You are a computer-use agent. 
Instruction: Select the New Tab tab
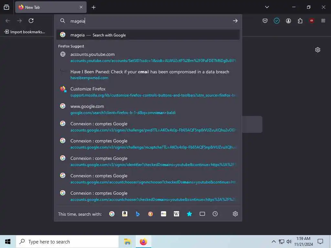[51, 7]
